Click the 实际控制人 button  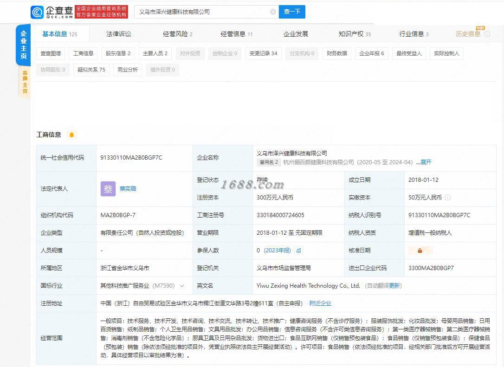[446, 53]
